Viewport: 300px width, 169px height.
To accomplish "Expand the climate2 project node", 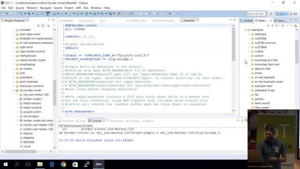I will tap(14, 30).
